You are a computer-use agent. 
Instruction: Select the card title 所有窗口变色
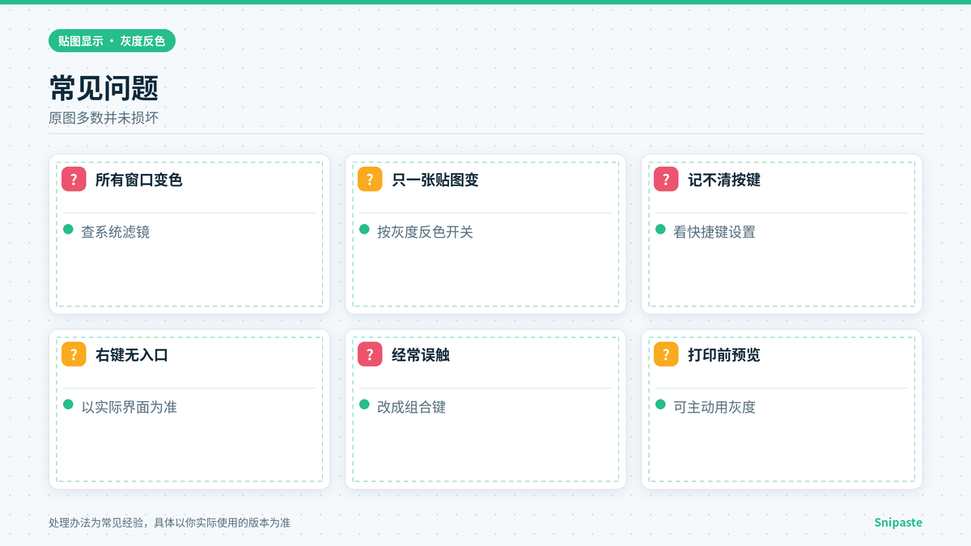pyautogui.click(x=139, y=180)
